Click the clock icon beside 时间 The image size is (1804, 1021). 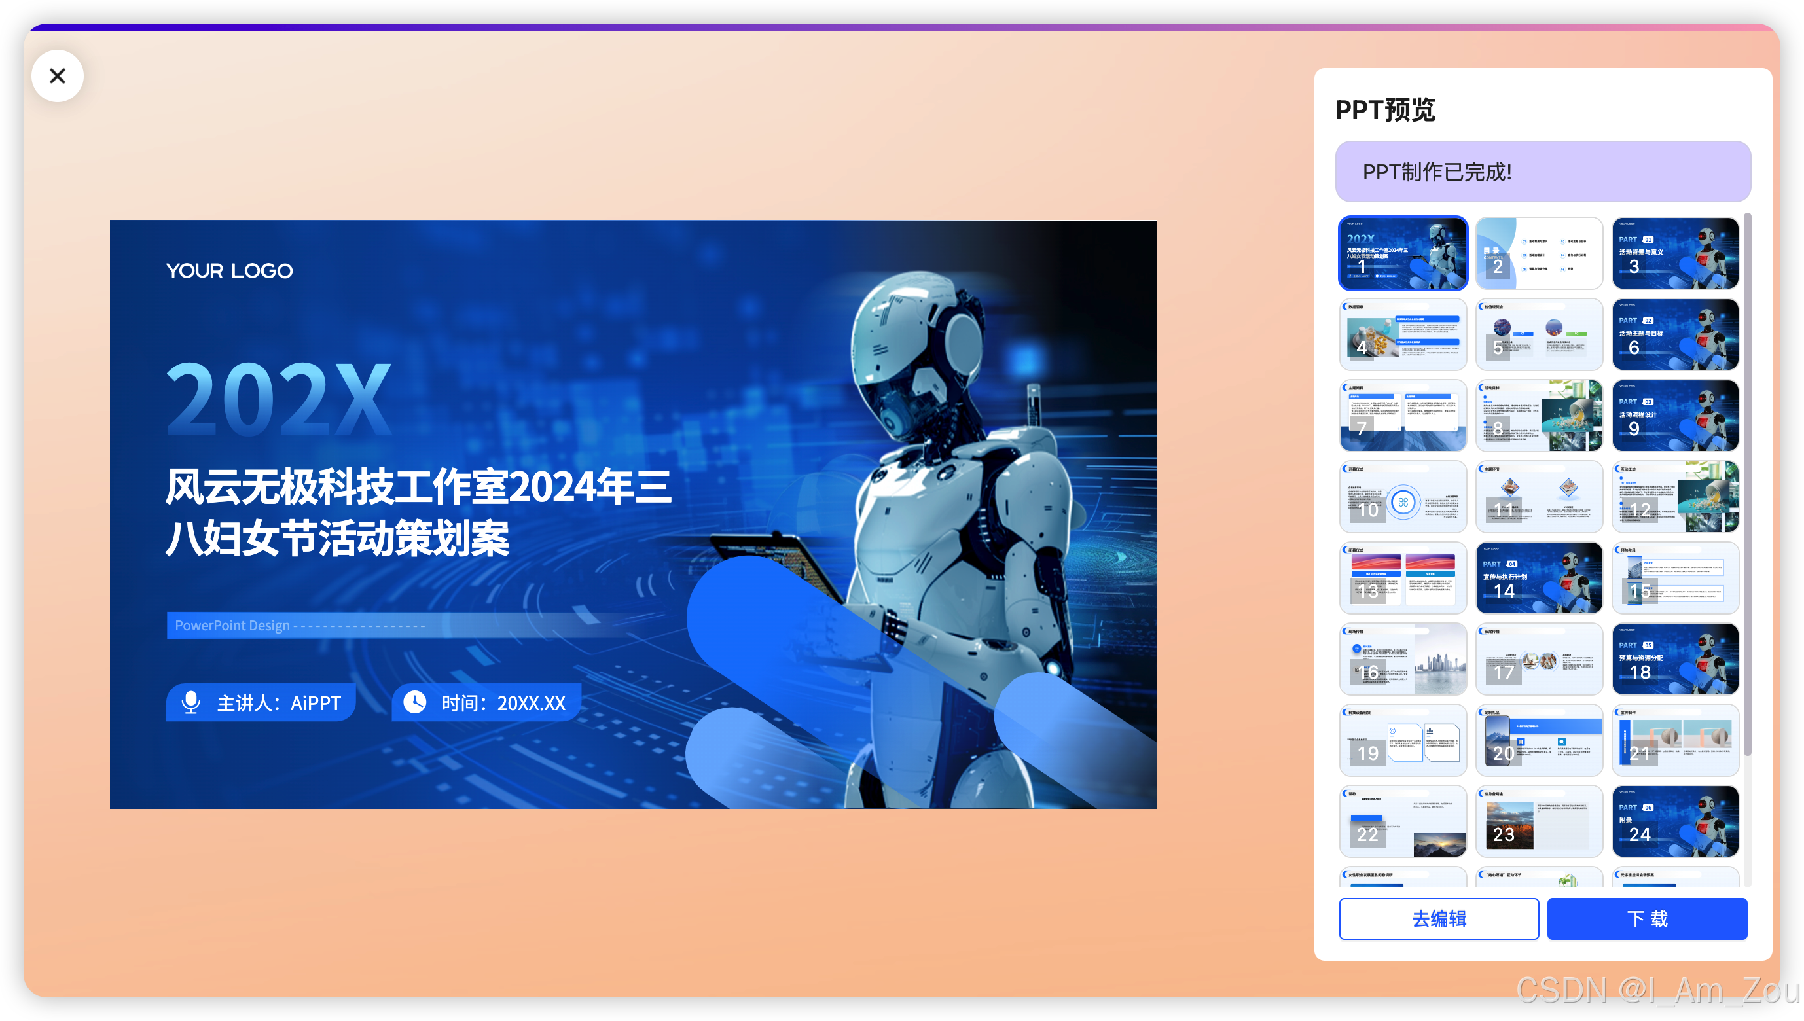[415, 702]
